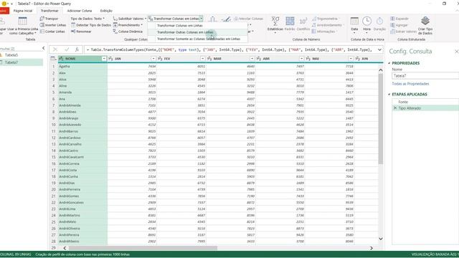
Task: Click the horizontal scrollbar right arrow
Action: click(x=372, y=248)
